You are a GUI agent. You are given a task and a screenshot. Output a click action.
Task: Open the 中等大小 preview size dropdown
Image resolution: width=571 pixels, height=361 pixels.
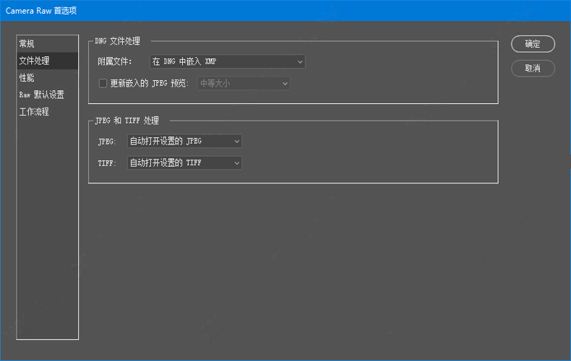pos(244,83)
